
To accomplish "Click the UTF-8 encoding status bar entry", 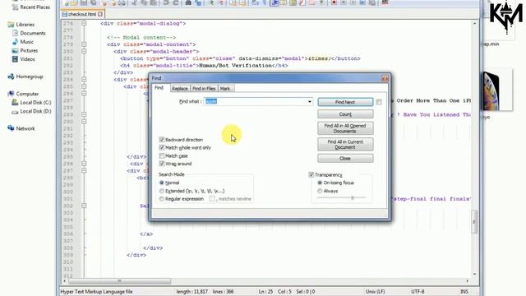I will click(x=418, y=292).
